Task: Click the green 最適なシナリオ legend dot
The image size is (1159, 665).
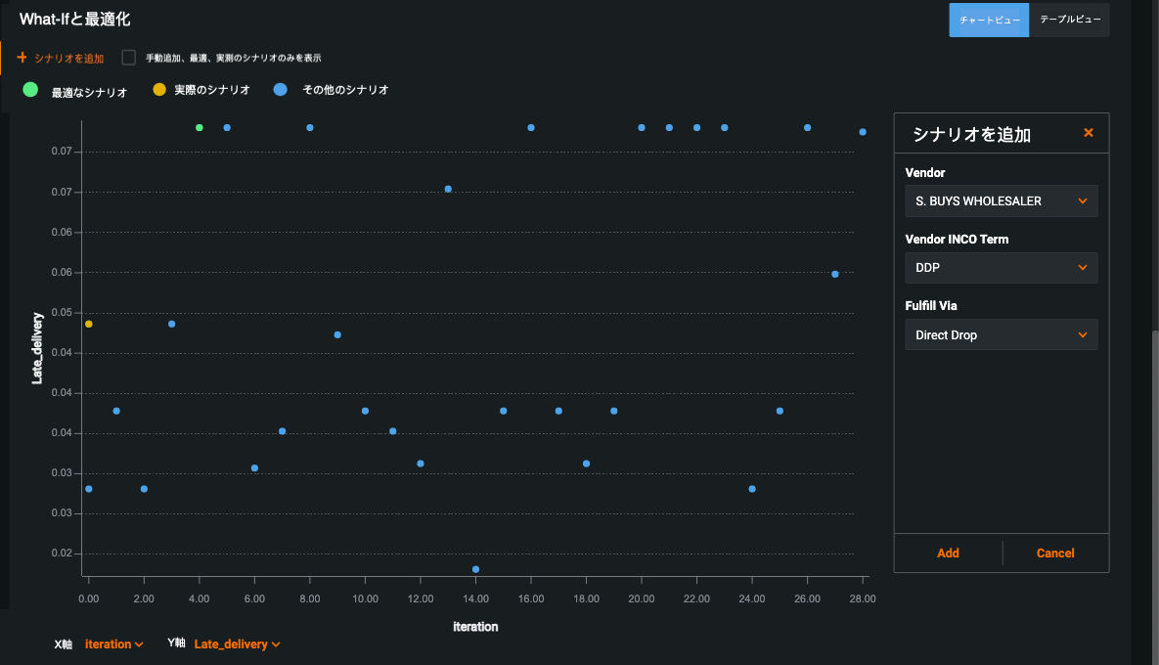Action: (x=30, y=90)
